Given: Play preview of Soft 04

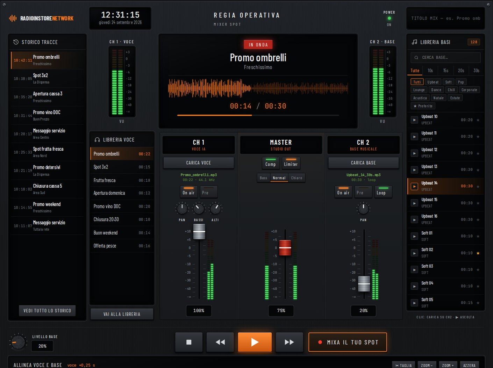Looking at the screenshot, I should point(414,286).
